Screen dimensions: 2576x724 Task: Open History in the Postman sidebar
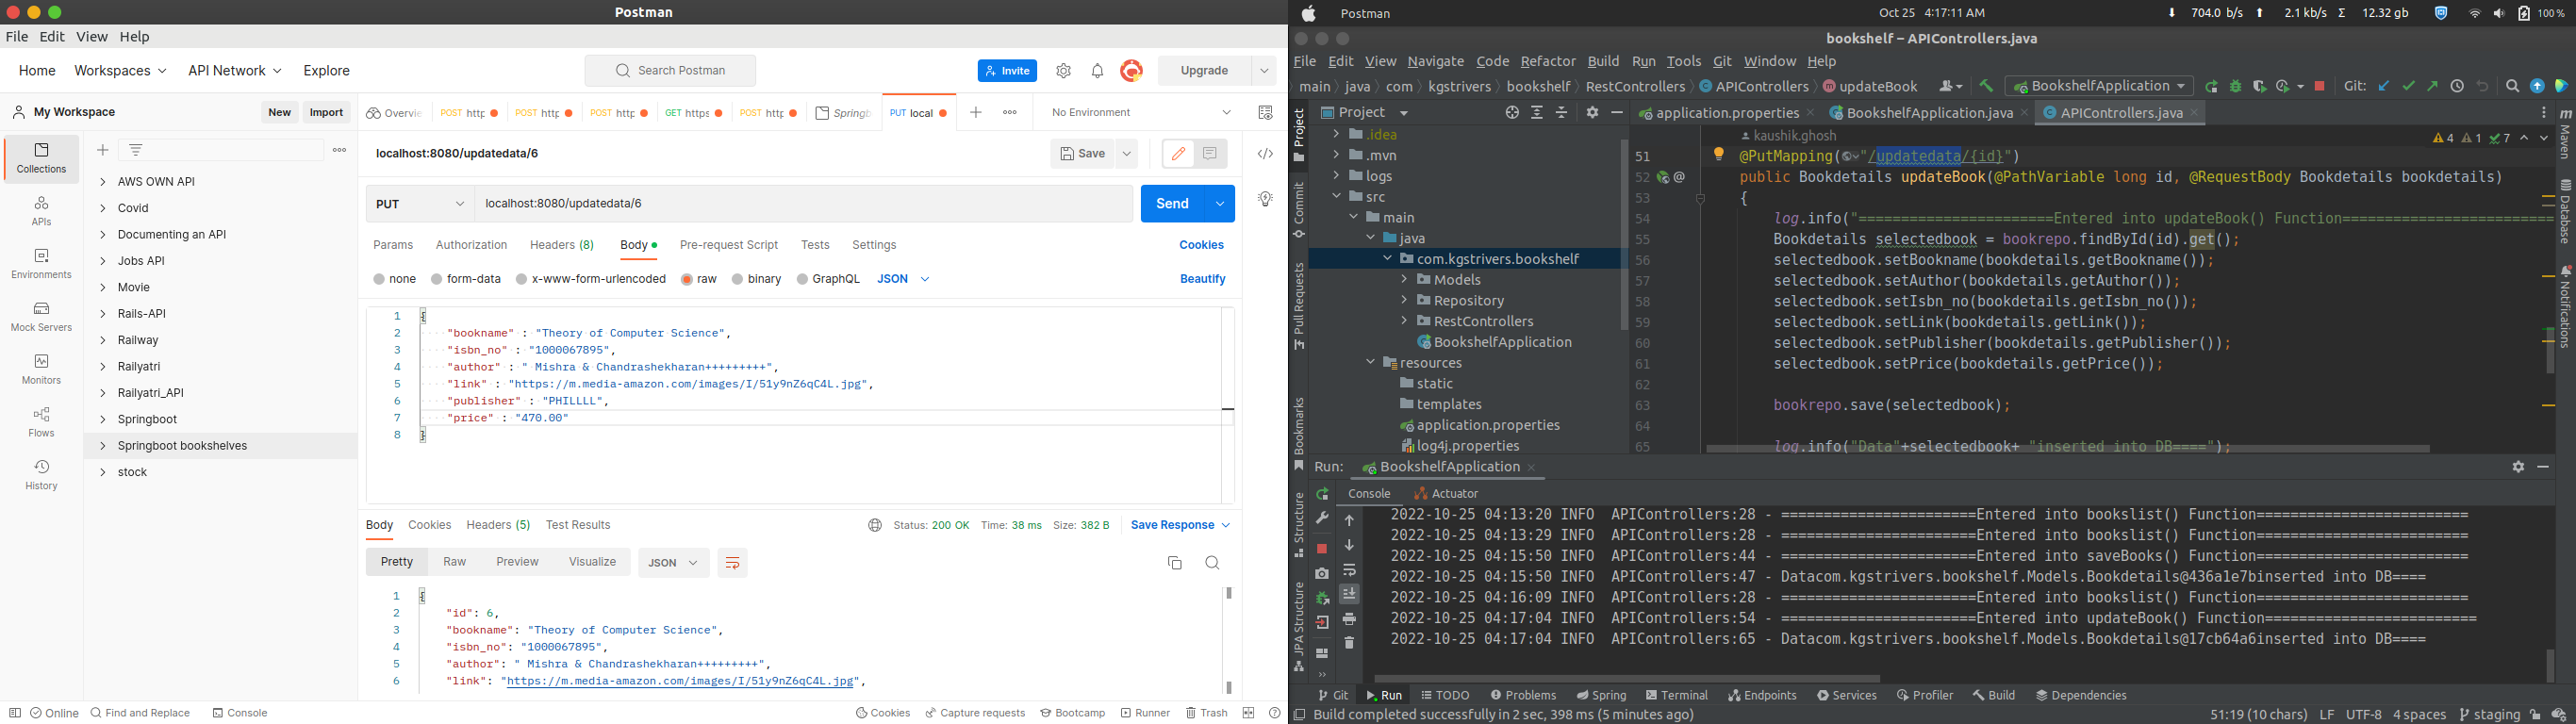41,475
